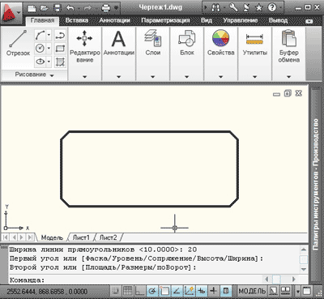Select the Hatch tool
Screen dimensions: 324x299
[60, 62]
